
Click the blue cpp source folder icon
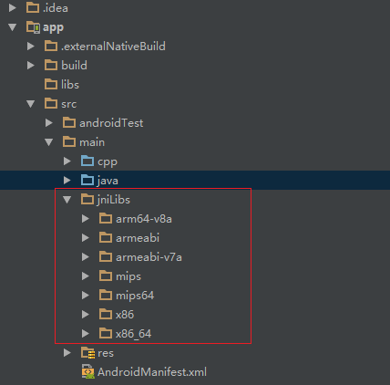87,161
